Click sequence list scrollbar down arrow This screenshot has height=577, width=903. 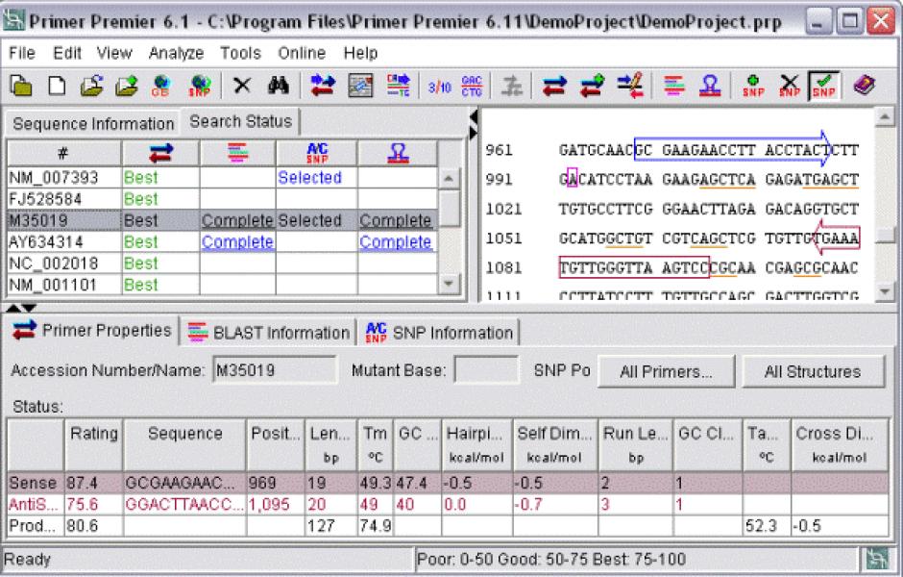point(450,284)
